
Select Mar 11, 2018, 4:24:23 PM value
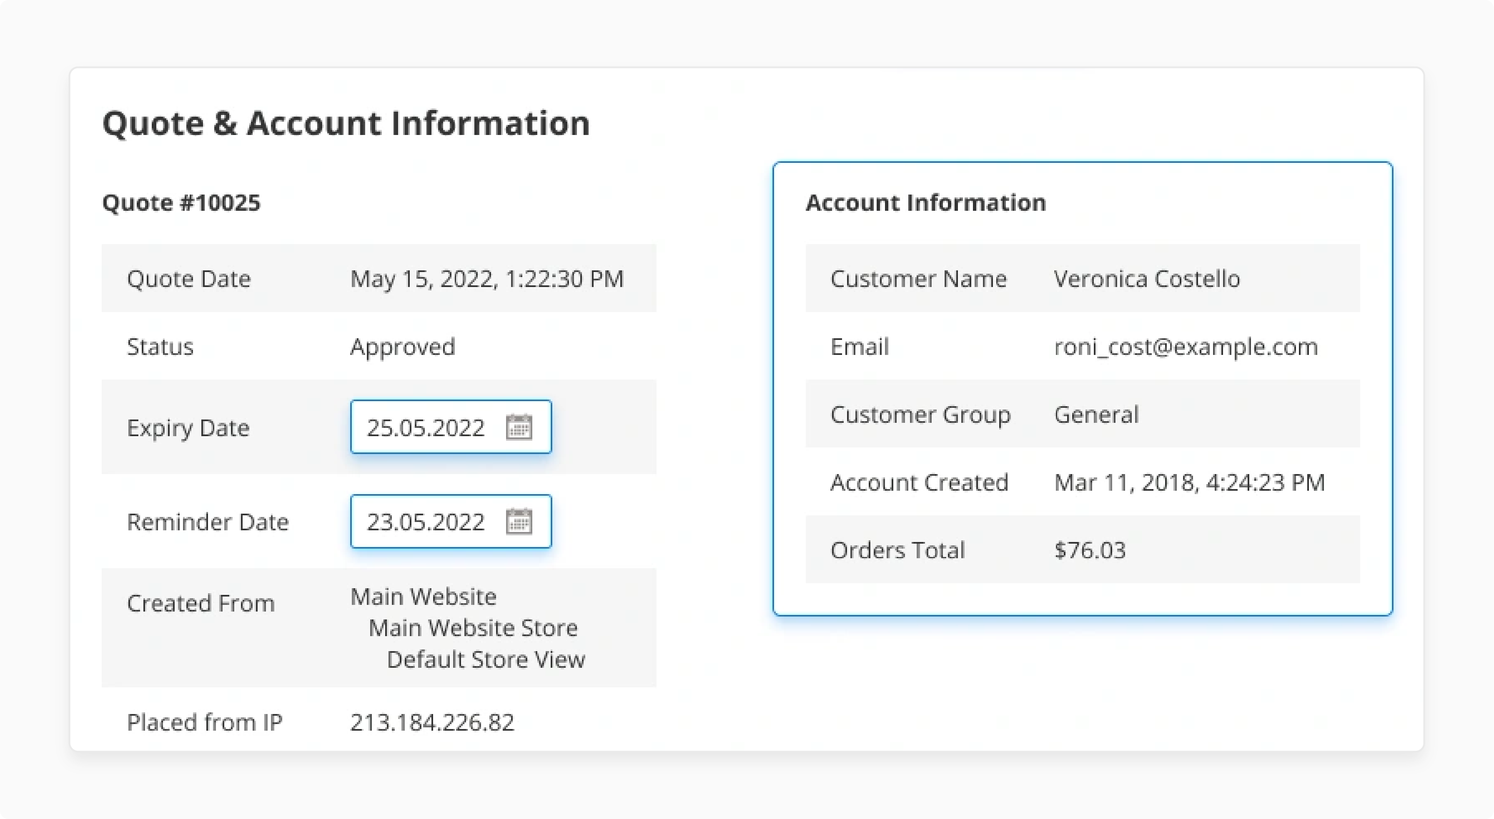(1190, 483)
